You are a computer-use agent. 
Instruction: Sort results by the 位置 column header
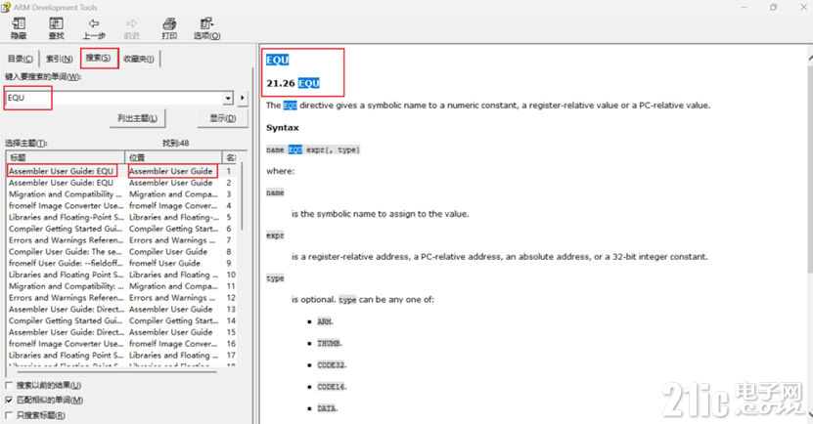click(174, 157)
